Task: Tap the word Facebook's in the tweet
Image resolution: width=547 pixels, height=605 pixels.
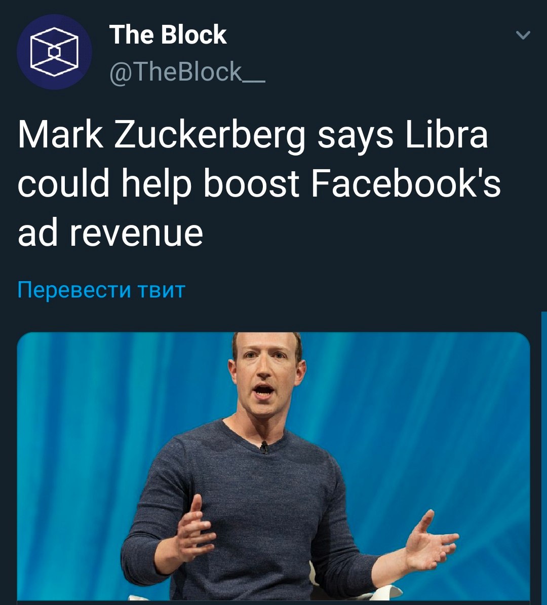Action: tap(406, 184)
